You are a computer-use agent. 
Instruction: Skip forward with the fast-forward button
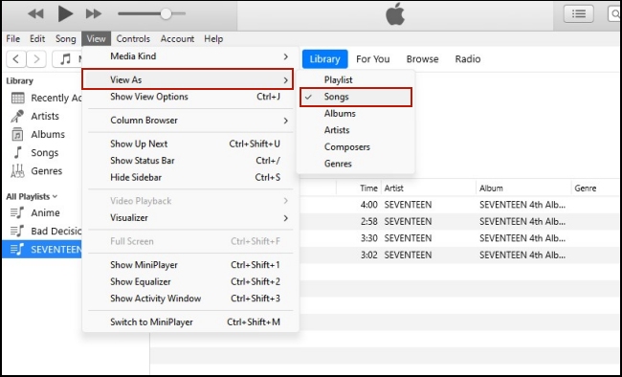pyautogui.click(x=94, y=14)
